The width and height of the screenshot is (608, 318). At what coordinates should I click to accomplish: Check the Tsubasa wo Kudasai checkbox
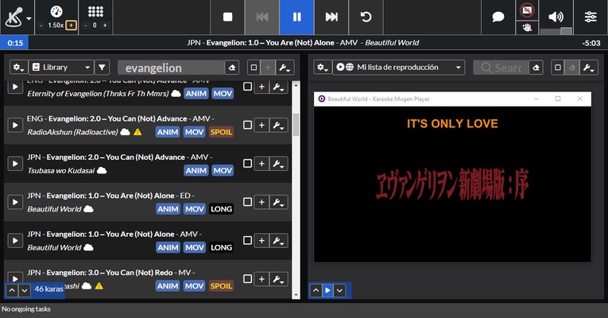247,163
